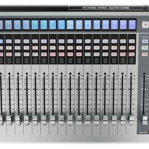Grab the channel 8 fader cap
Screen dimensions: 149x149
coord(61,120)
